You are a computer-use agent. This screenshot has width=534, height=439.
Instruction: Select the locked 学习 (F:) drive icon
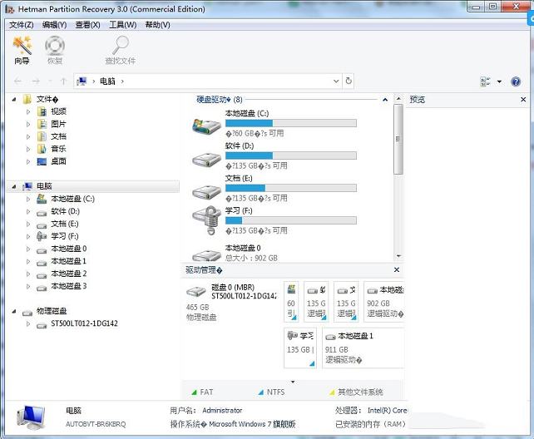pos(206,219)
